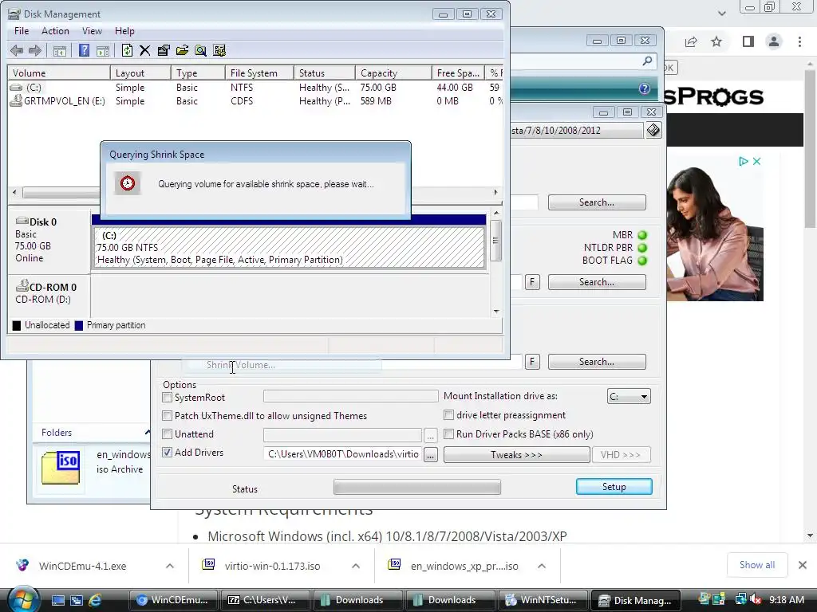Enable Patch UxTheme.dll checkbox
The width and height of the screenshot is (817, 612).
(168, 416)
